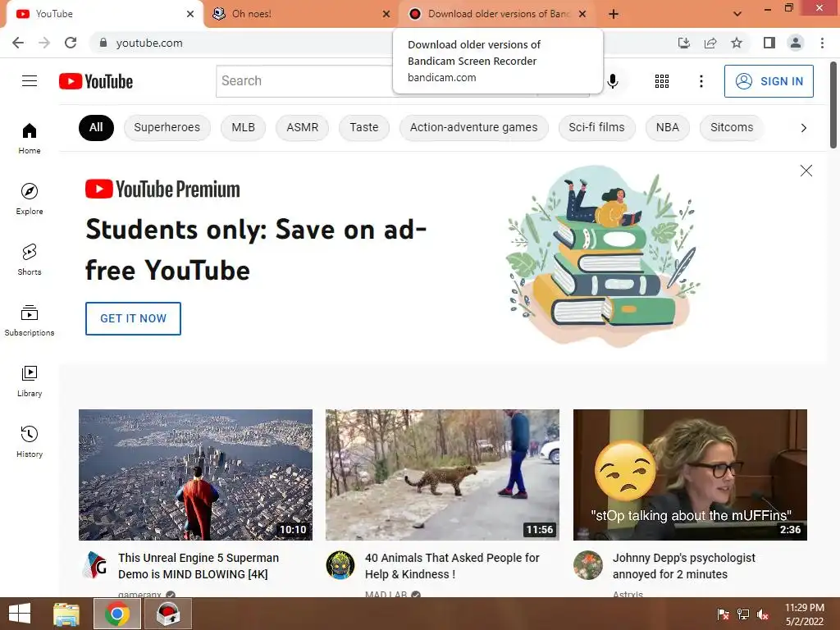Close the Bandicam tab
This screenshot has width=840, height=630.
click(x=582, y=14)
